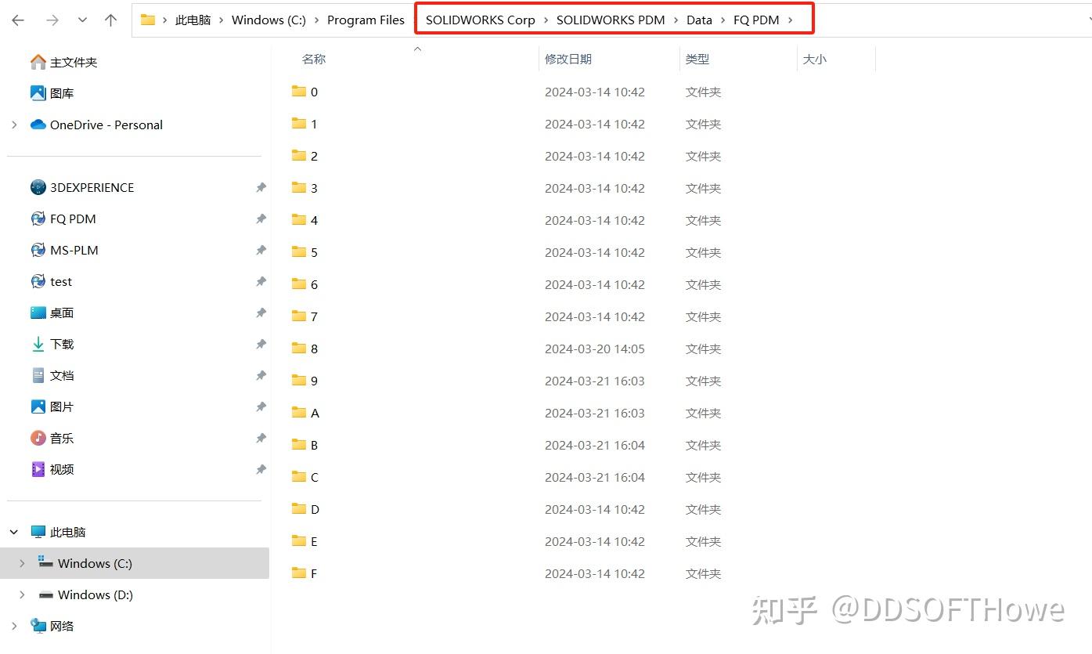Sort files by 大小 column

[815, 59]
